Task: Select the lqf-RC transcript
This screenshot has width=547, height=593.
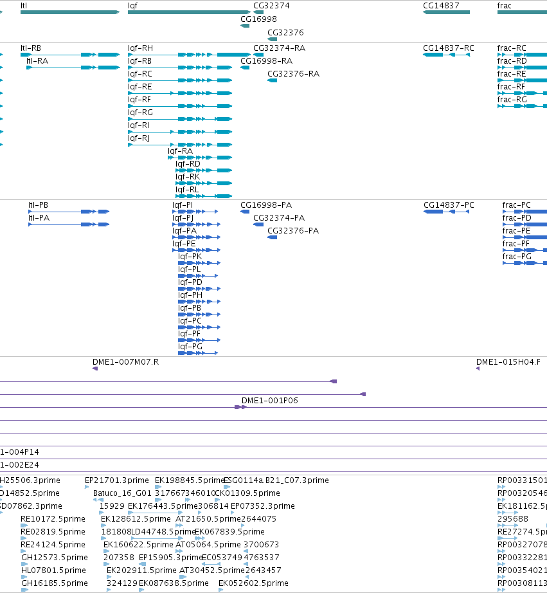Action: 180,80
